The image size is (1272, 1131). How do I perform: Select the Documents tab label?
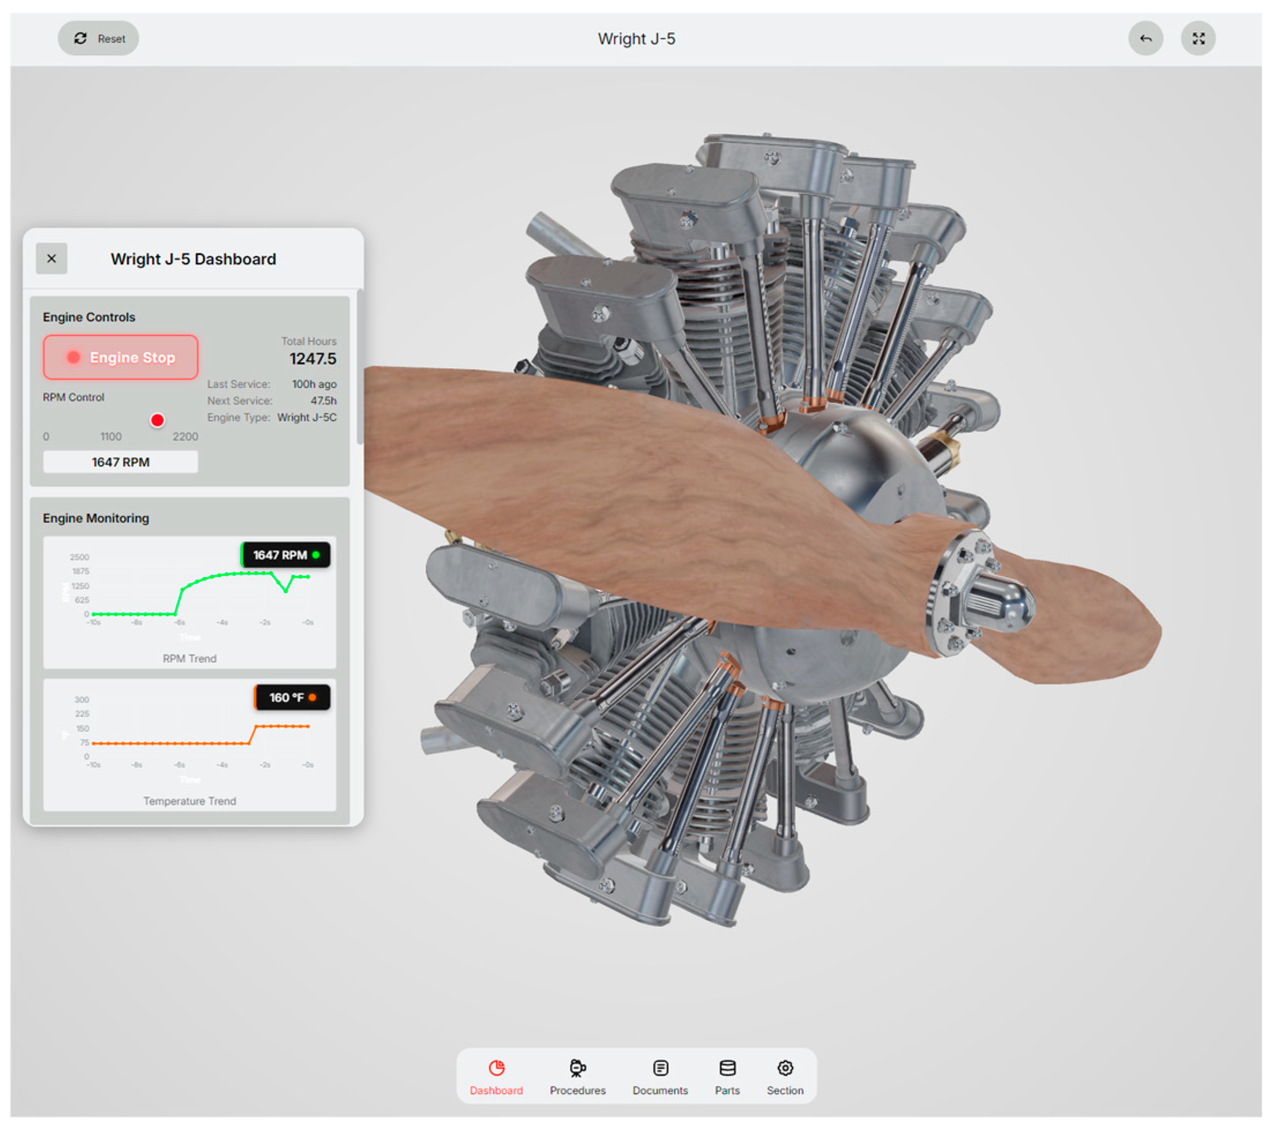pyautogui.click(x=661, y=1090)
